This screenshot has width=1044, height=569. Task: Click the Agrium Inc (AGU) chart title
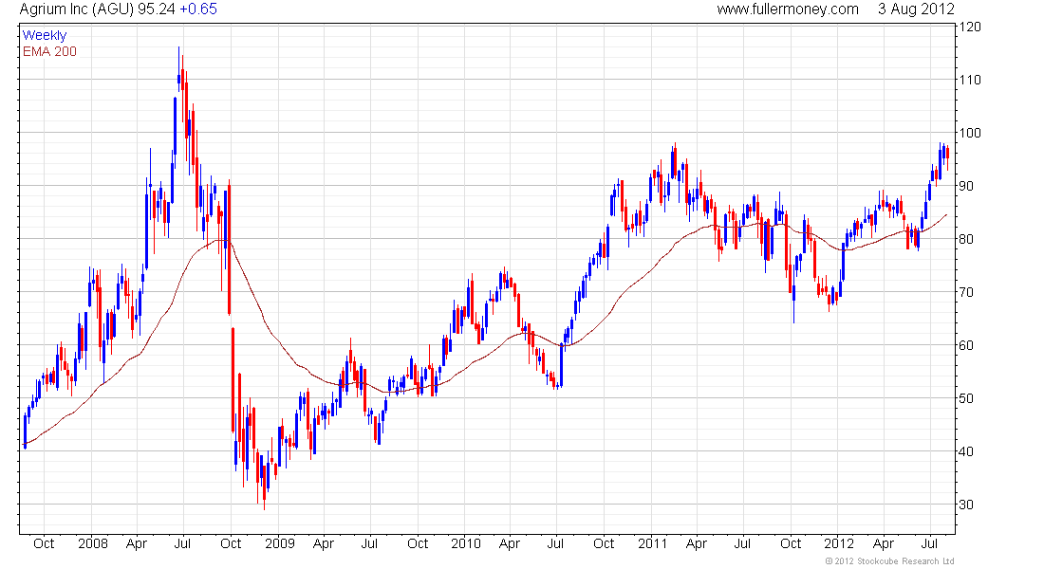pos(77,9)
